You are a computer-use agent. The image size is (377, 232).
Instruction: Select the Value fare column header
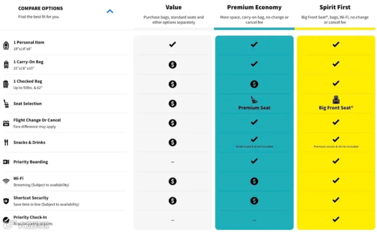point(173,7)
